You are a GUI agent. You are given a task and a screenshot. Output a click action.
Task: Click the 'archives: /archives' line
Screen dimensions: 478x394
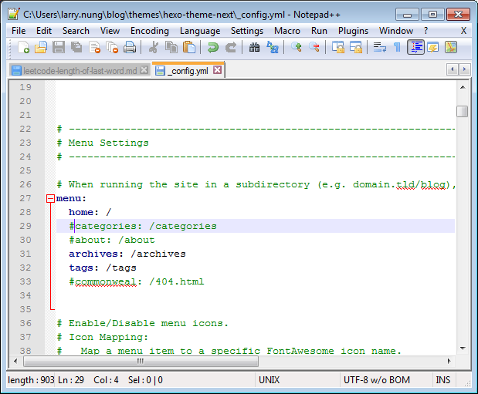pyautogui.click(x=127, y=254)
